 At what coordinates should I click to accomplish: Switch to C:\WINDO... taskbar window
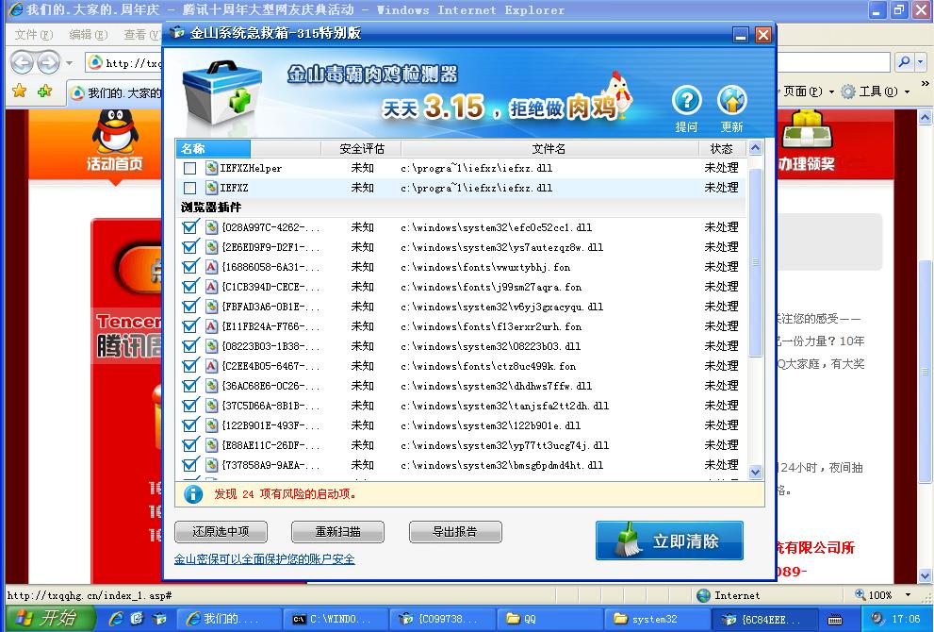coord(335,619)
